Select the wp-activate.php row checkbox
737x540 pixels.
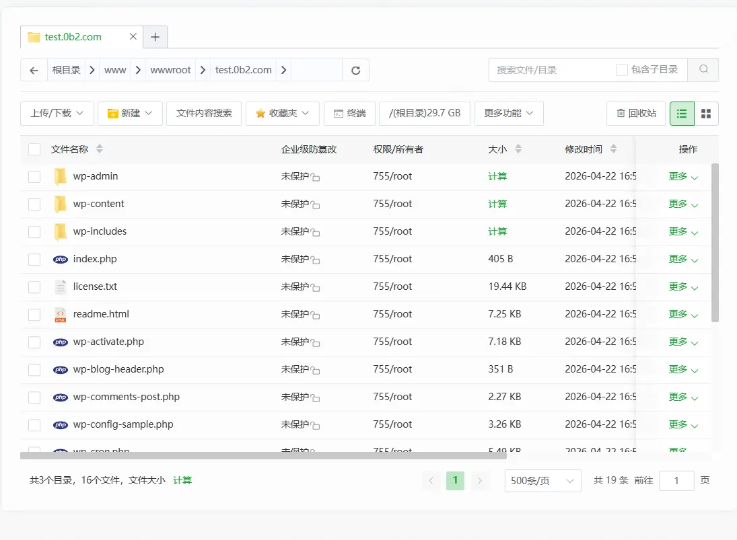[x=34, y=342]
